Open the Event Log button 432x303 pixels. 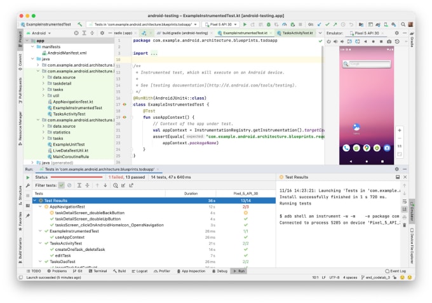(x=395, y=271)
